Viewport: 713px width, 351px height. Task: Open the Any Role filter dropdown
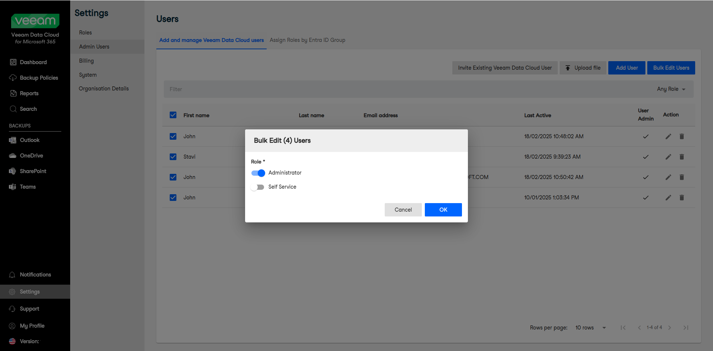tap(671, 89)
